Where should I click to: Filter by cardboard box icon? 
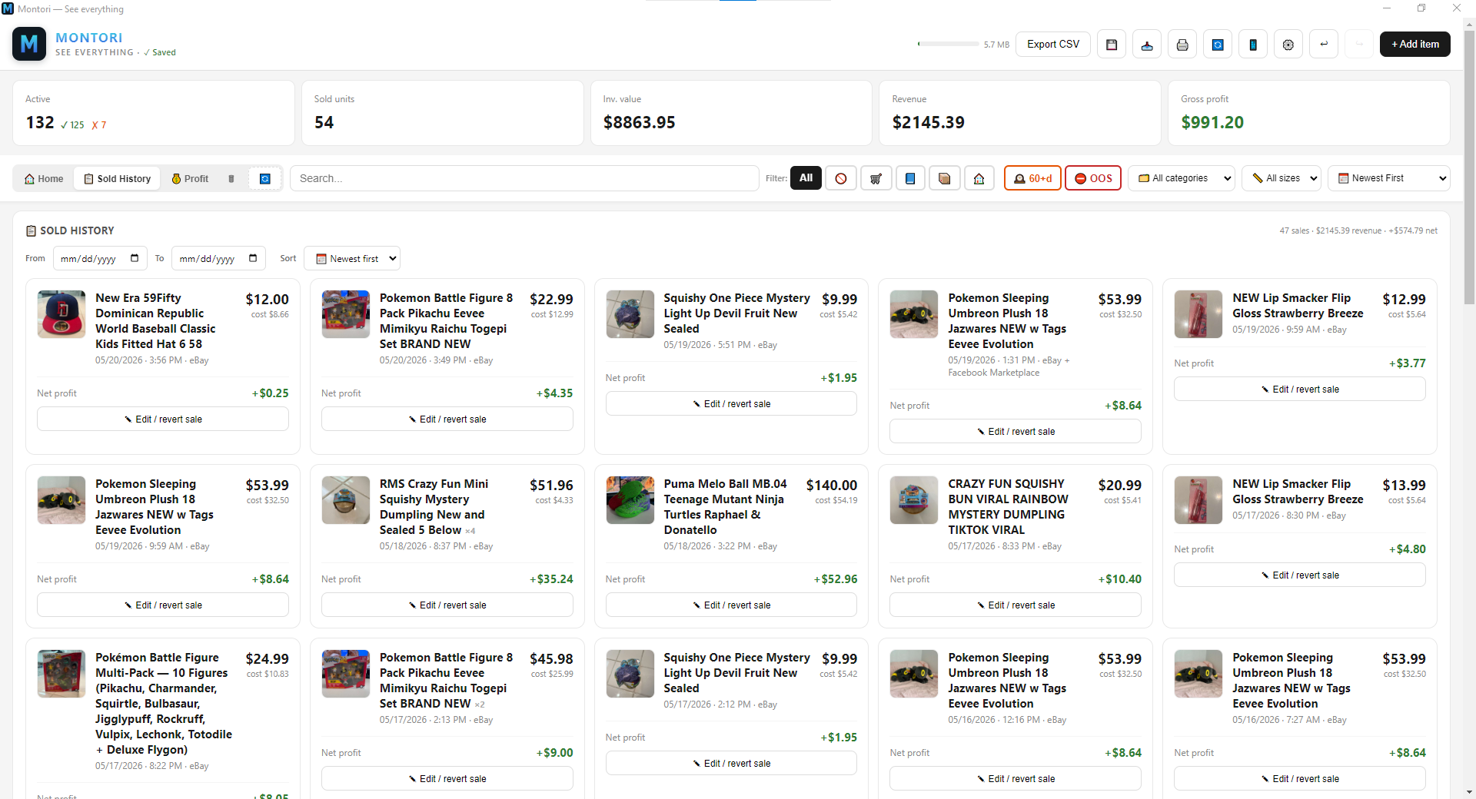(x=945, y=178)
